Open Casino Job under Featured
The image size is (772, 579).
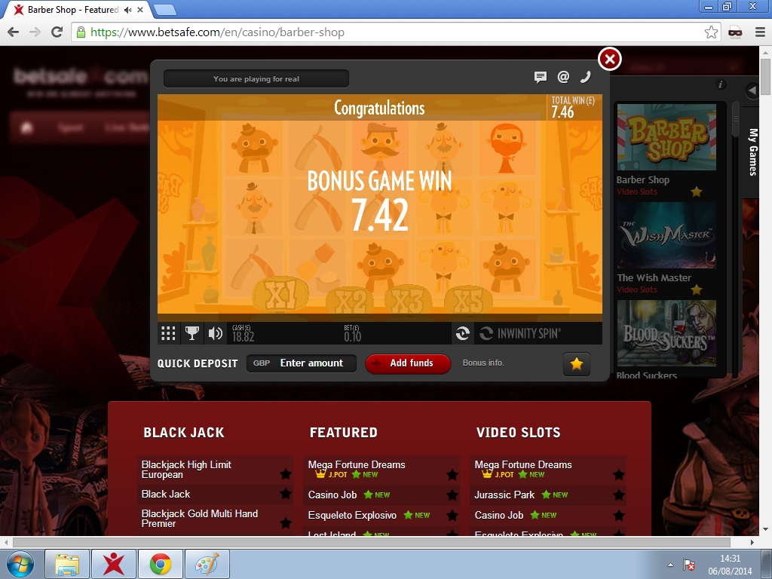click(332, 495)
